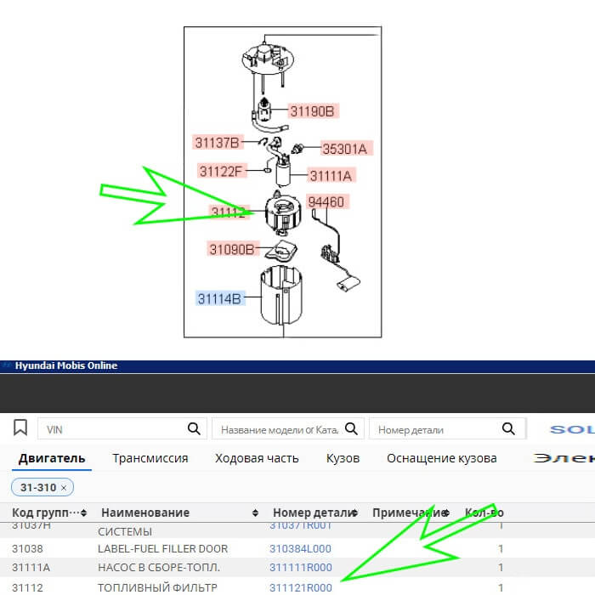This screenshot has width=595, height=595.
Task: Sort by Код группы column arrows
Action: click(83, 513)
